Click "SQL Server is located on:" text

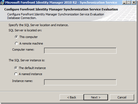(25, 30)
